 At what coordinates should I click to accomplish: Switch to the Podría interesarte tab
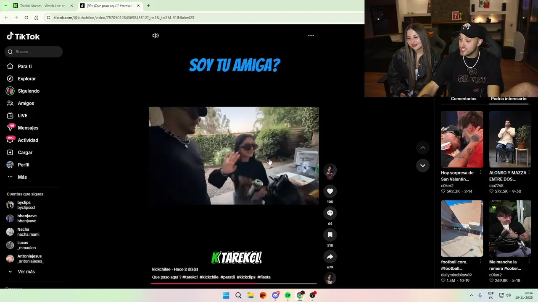pyautogui.click(x=509, y=99)
